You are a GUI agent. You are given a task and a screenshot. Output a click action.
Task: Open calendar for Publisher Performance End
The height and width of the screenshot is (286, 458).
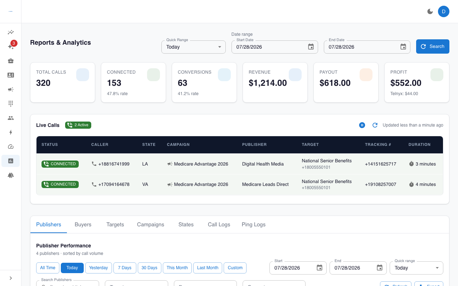[x=380, y=268]
